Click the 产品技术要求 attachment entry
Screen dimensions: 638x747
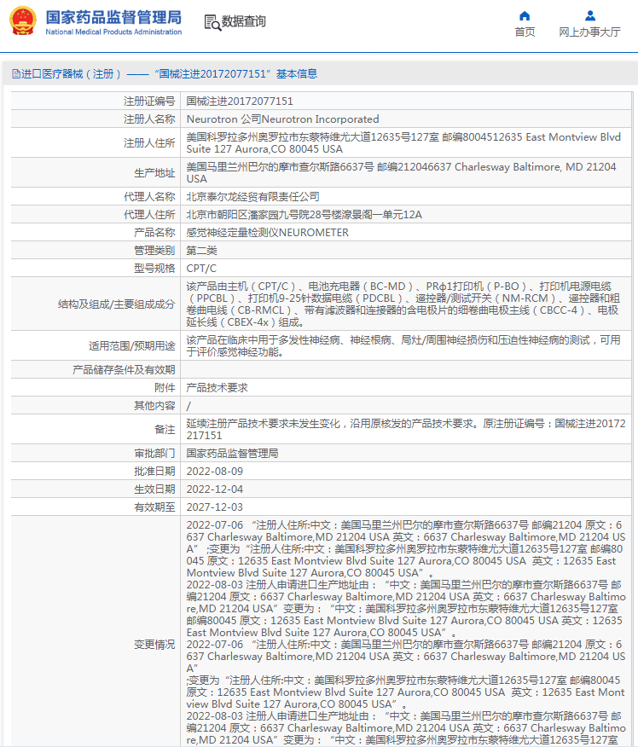tap(217, 387)
